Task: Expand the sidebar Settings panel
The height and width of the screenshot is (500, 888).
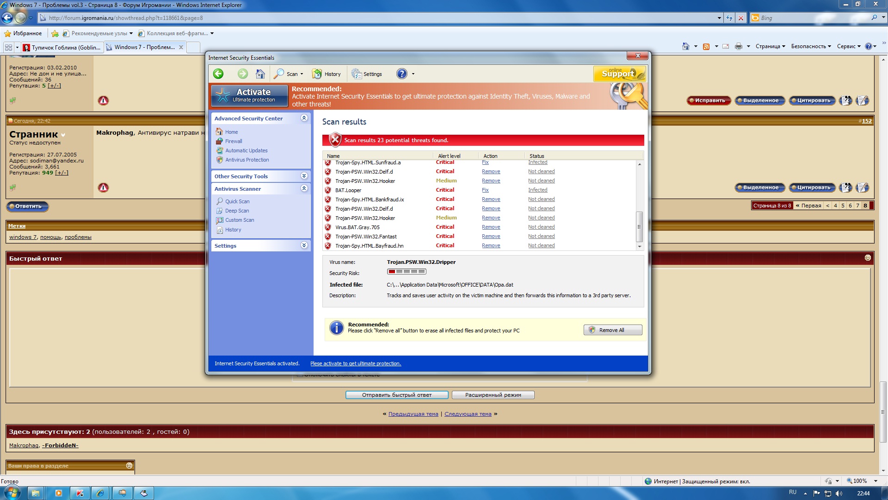Action: [x=304, y=245]
